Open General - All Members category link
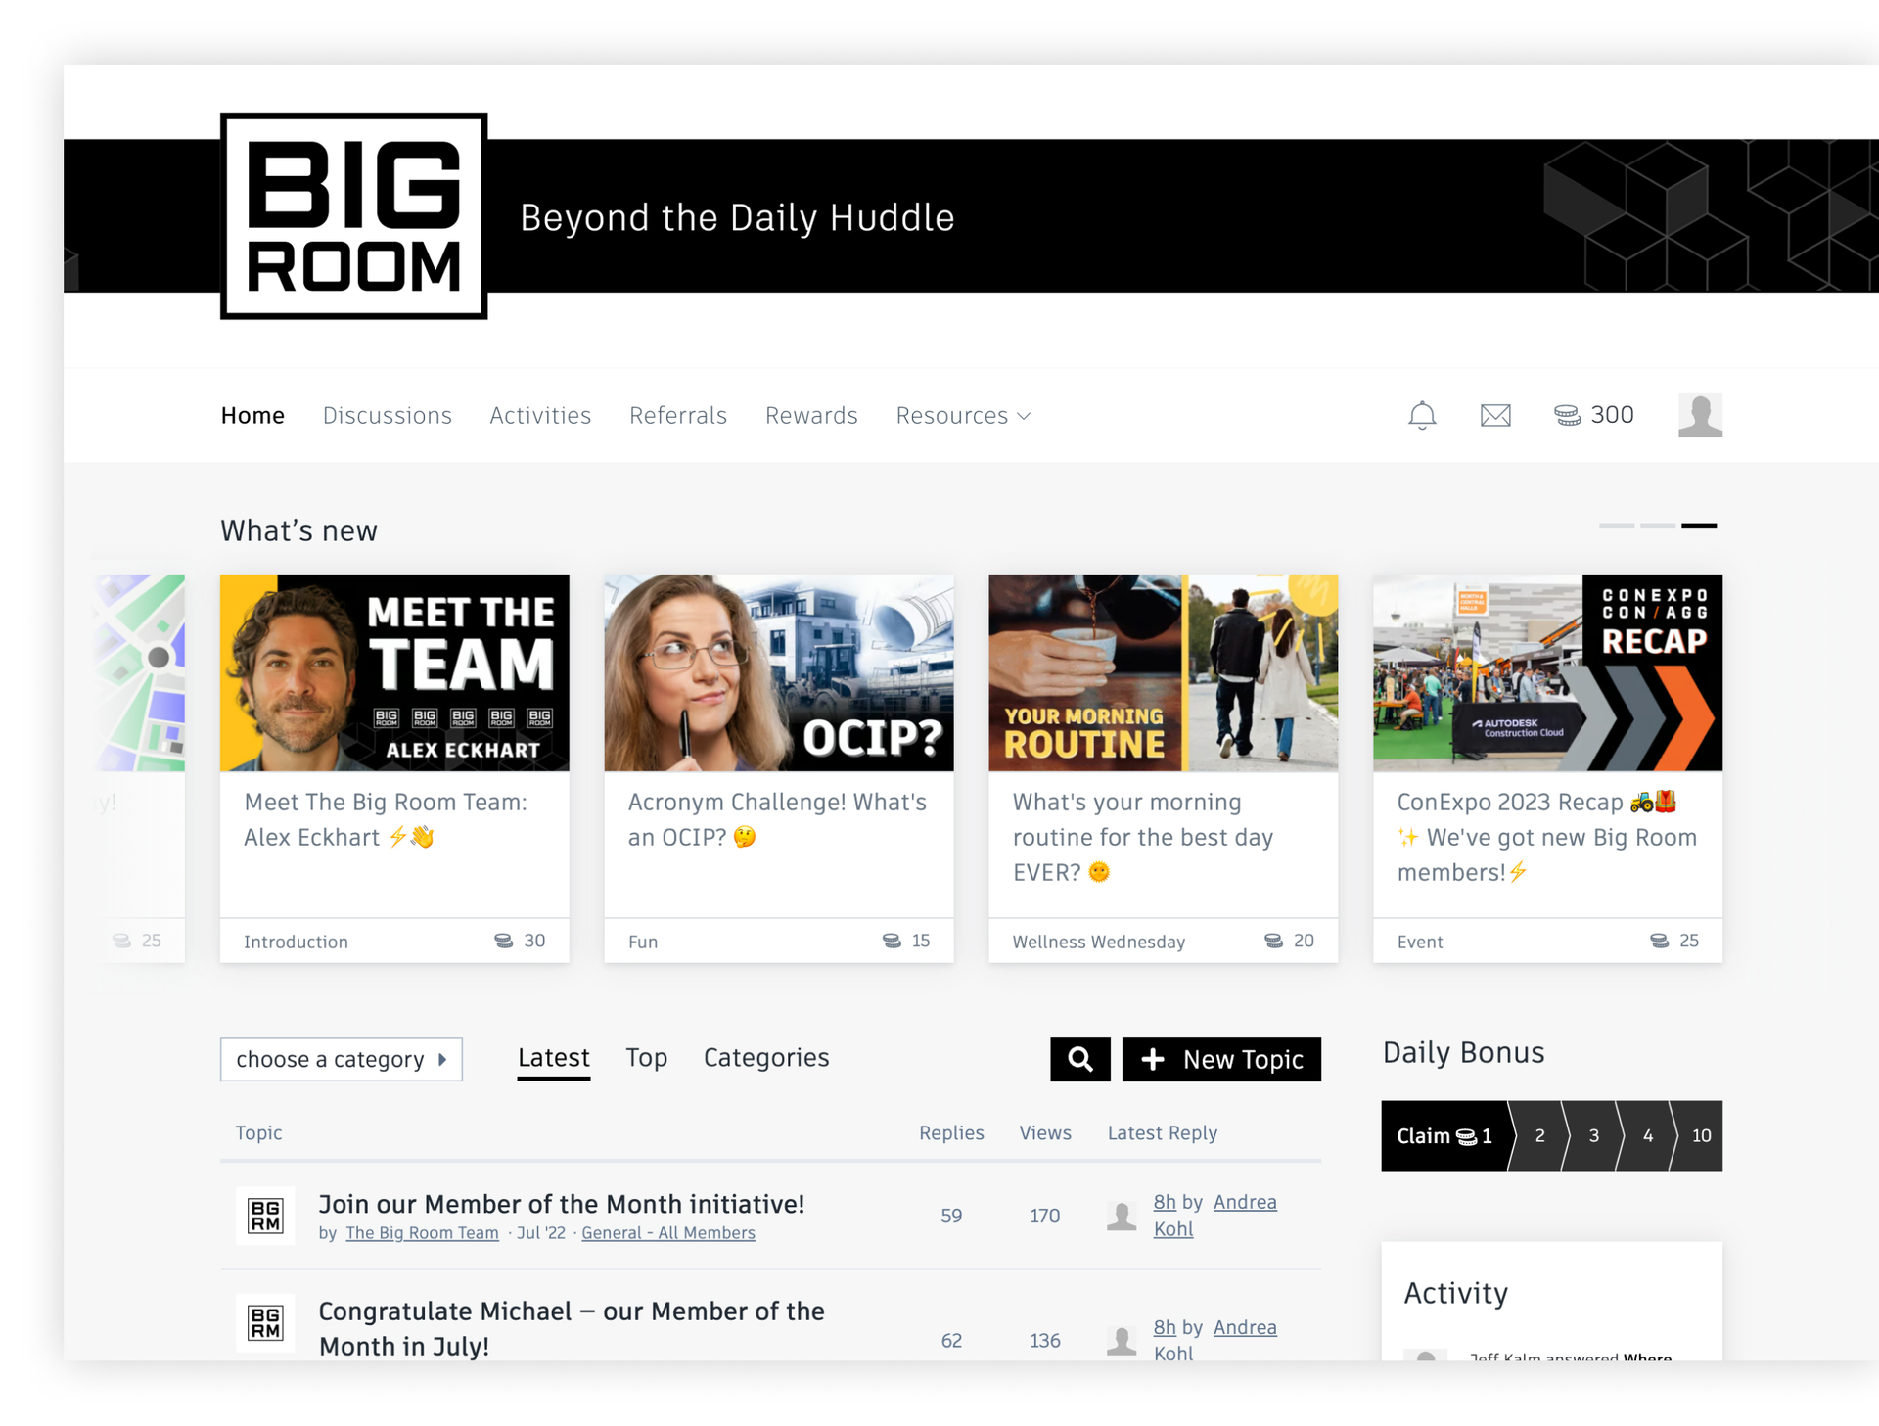The image size is (1879, 1426). pyautogui.click(x=668, y=1233)
